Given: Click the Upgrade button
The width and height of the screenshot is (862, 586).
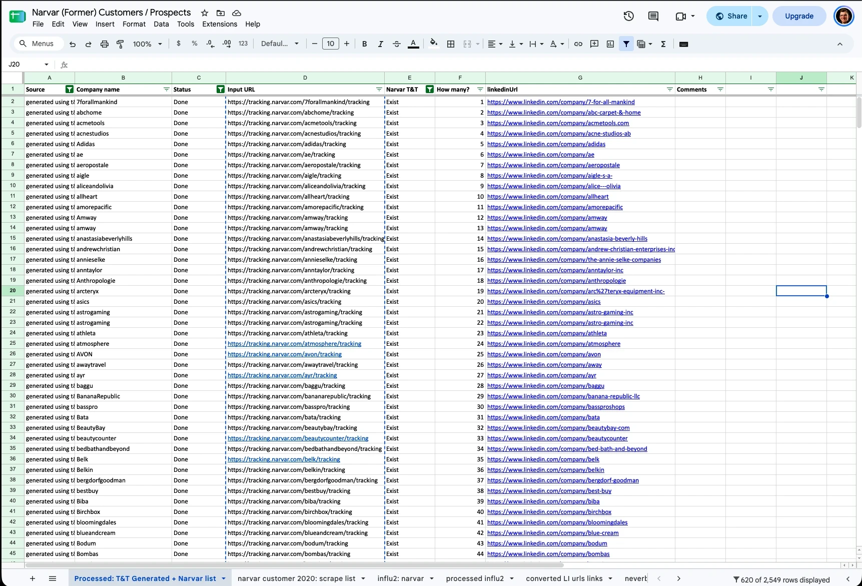Looking at the screenshot, I should pyautogui.click(x=799, y=16).
